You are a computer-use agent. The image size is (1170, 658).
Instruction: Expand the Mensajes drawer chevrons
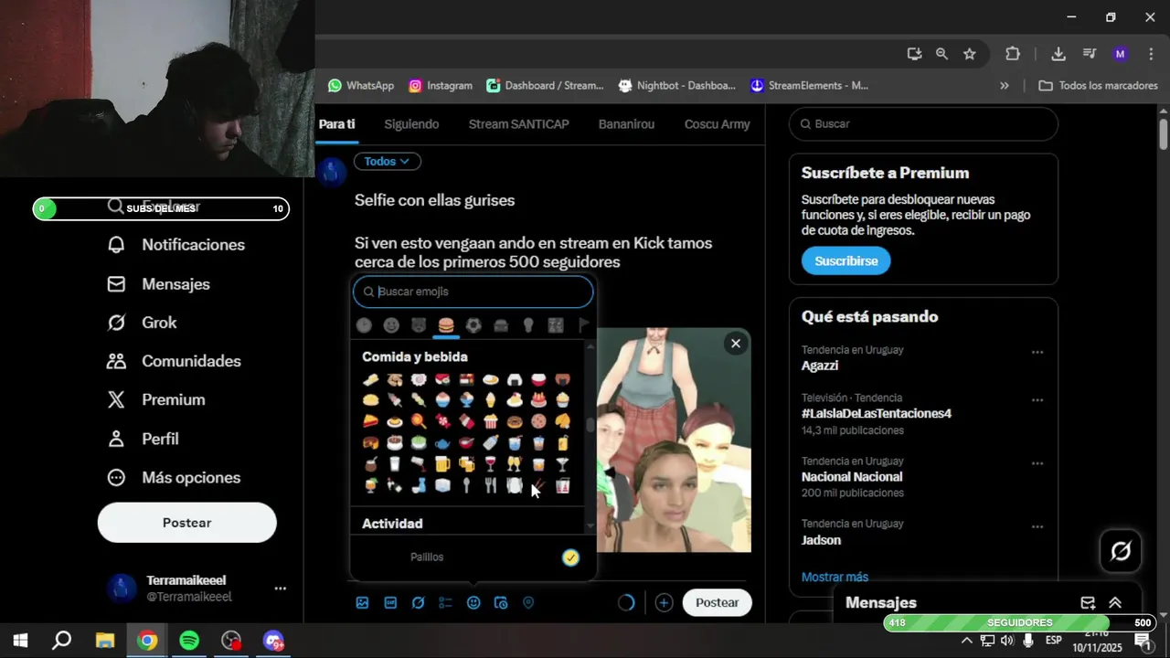click(x=1115, y=602)
